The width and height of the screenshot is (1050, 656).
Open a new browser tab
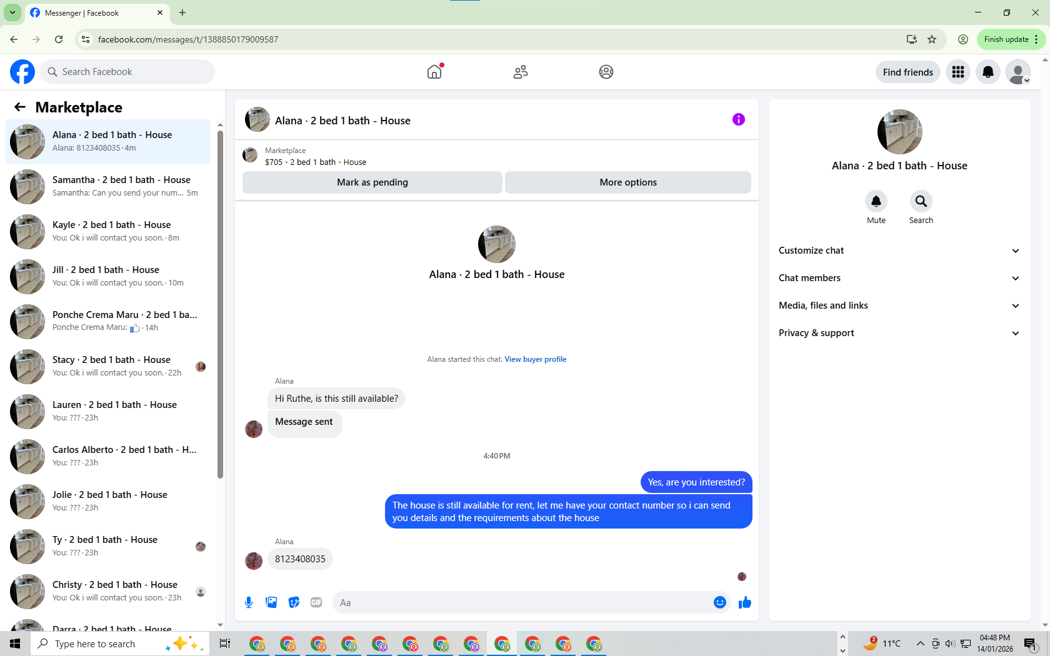(182, 12)
